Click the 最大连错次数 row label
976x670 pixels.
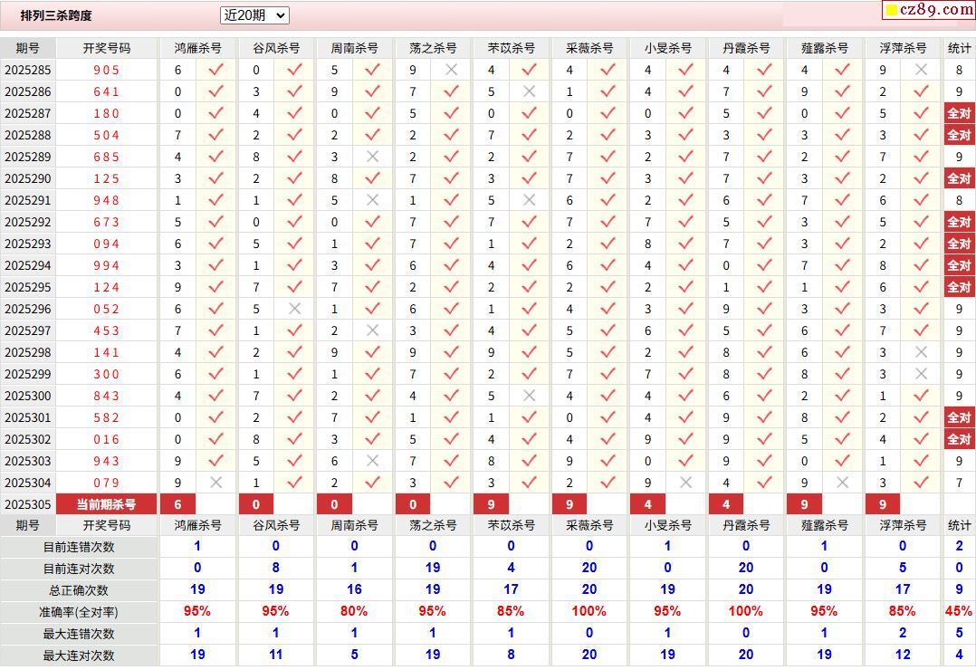click(79, 635)
